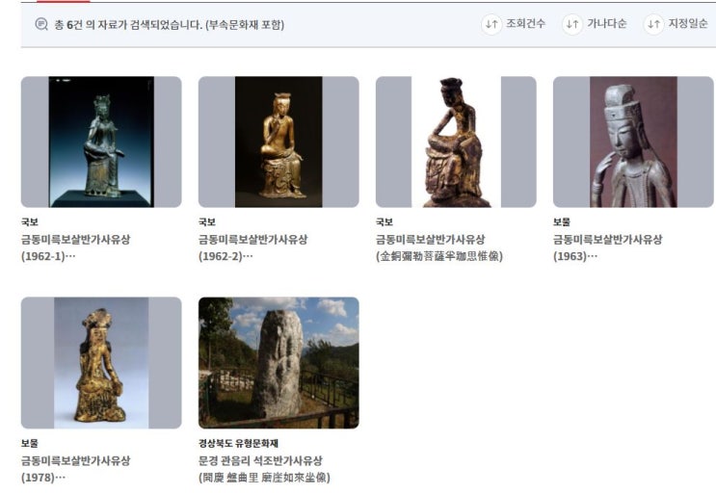Screen dimensions: 716x493
Task: Click the 지정일순 sort arrows icon
Action: [x=653, y=24]
